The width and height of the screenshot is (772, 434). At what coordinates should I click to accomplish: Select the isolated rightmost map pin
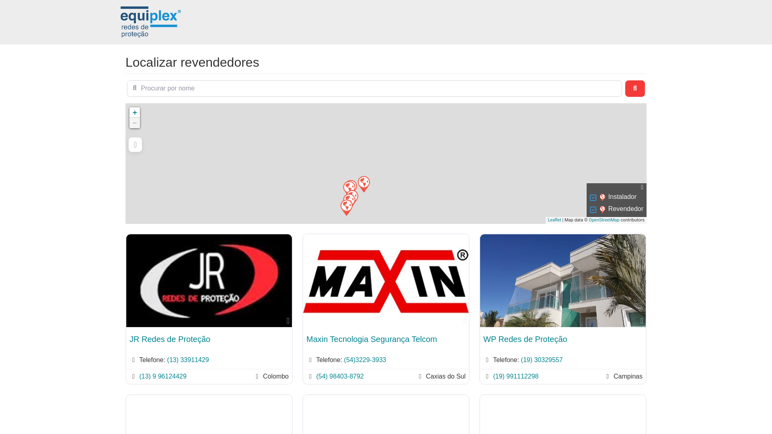point(364,184)
